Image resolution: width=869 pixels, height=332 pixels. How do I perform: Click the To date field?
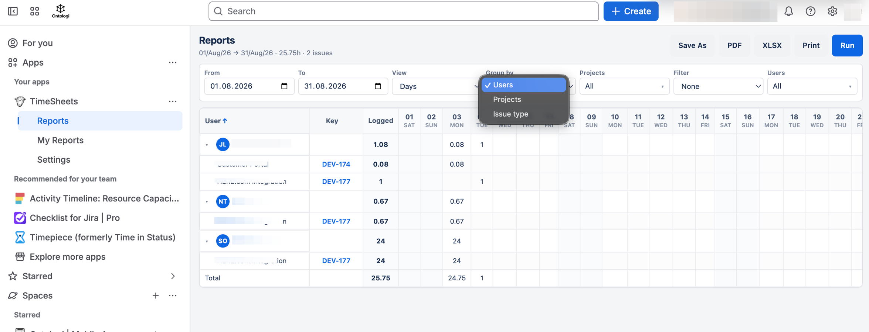(343, 86)
